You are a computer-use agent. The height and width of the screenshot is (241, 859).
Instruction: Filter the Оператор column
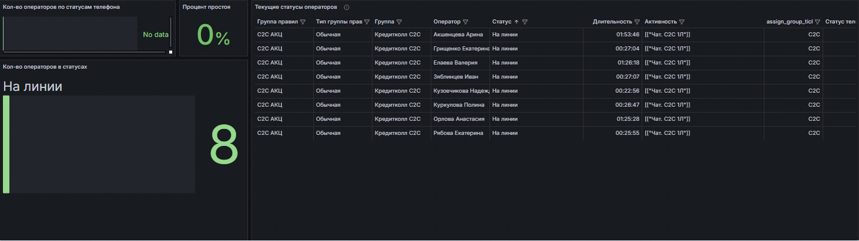pos(466,22)
